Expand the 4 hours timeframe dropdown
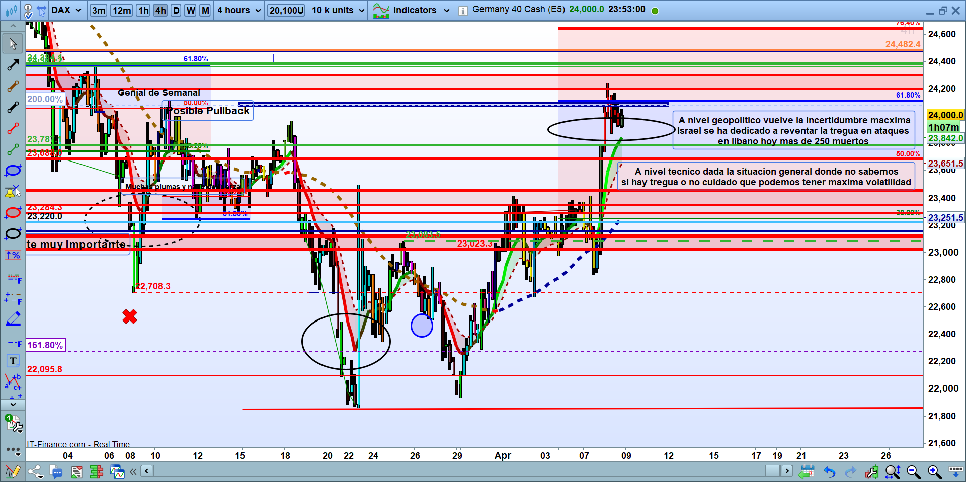This screenshot has height=482, width=966. [238, 10]
